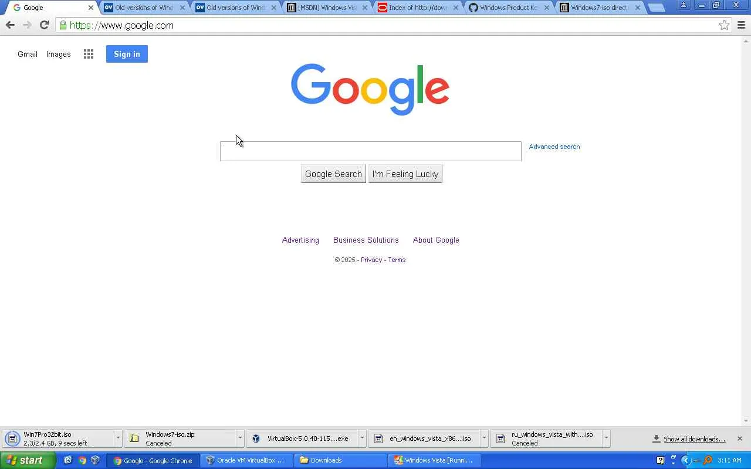Click the green padlock in the address bar
This screenshot has width=751, height=469.
pyautogui.click(x=63, y=25)
